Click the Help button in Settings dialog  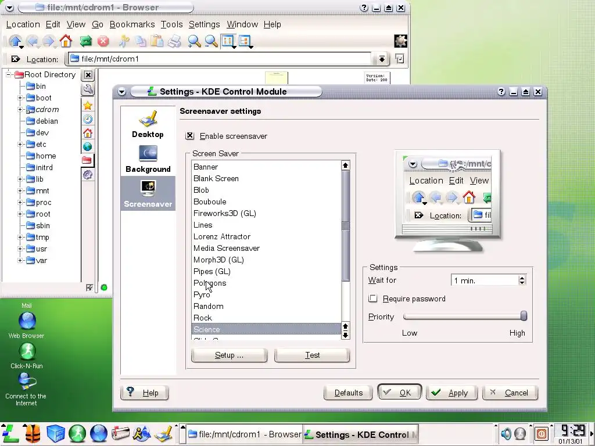pyautogui.click(x=144, y=393)
